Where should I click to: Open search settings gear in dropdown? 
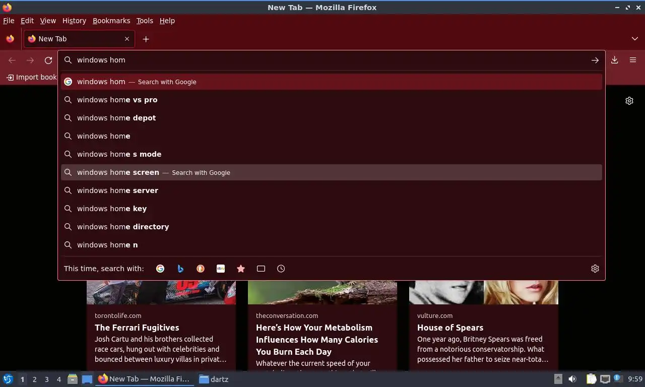pyautogui.click(x=595, y=269)
